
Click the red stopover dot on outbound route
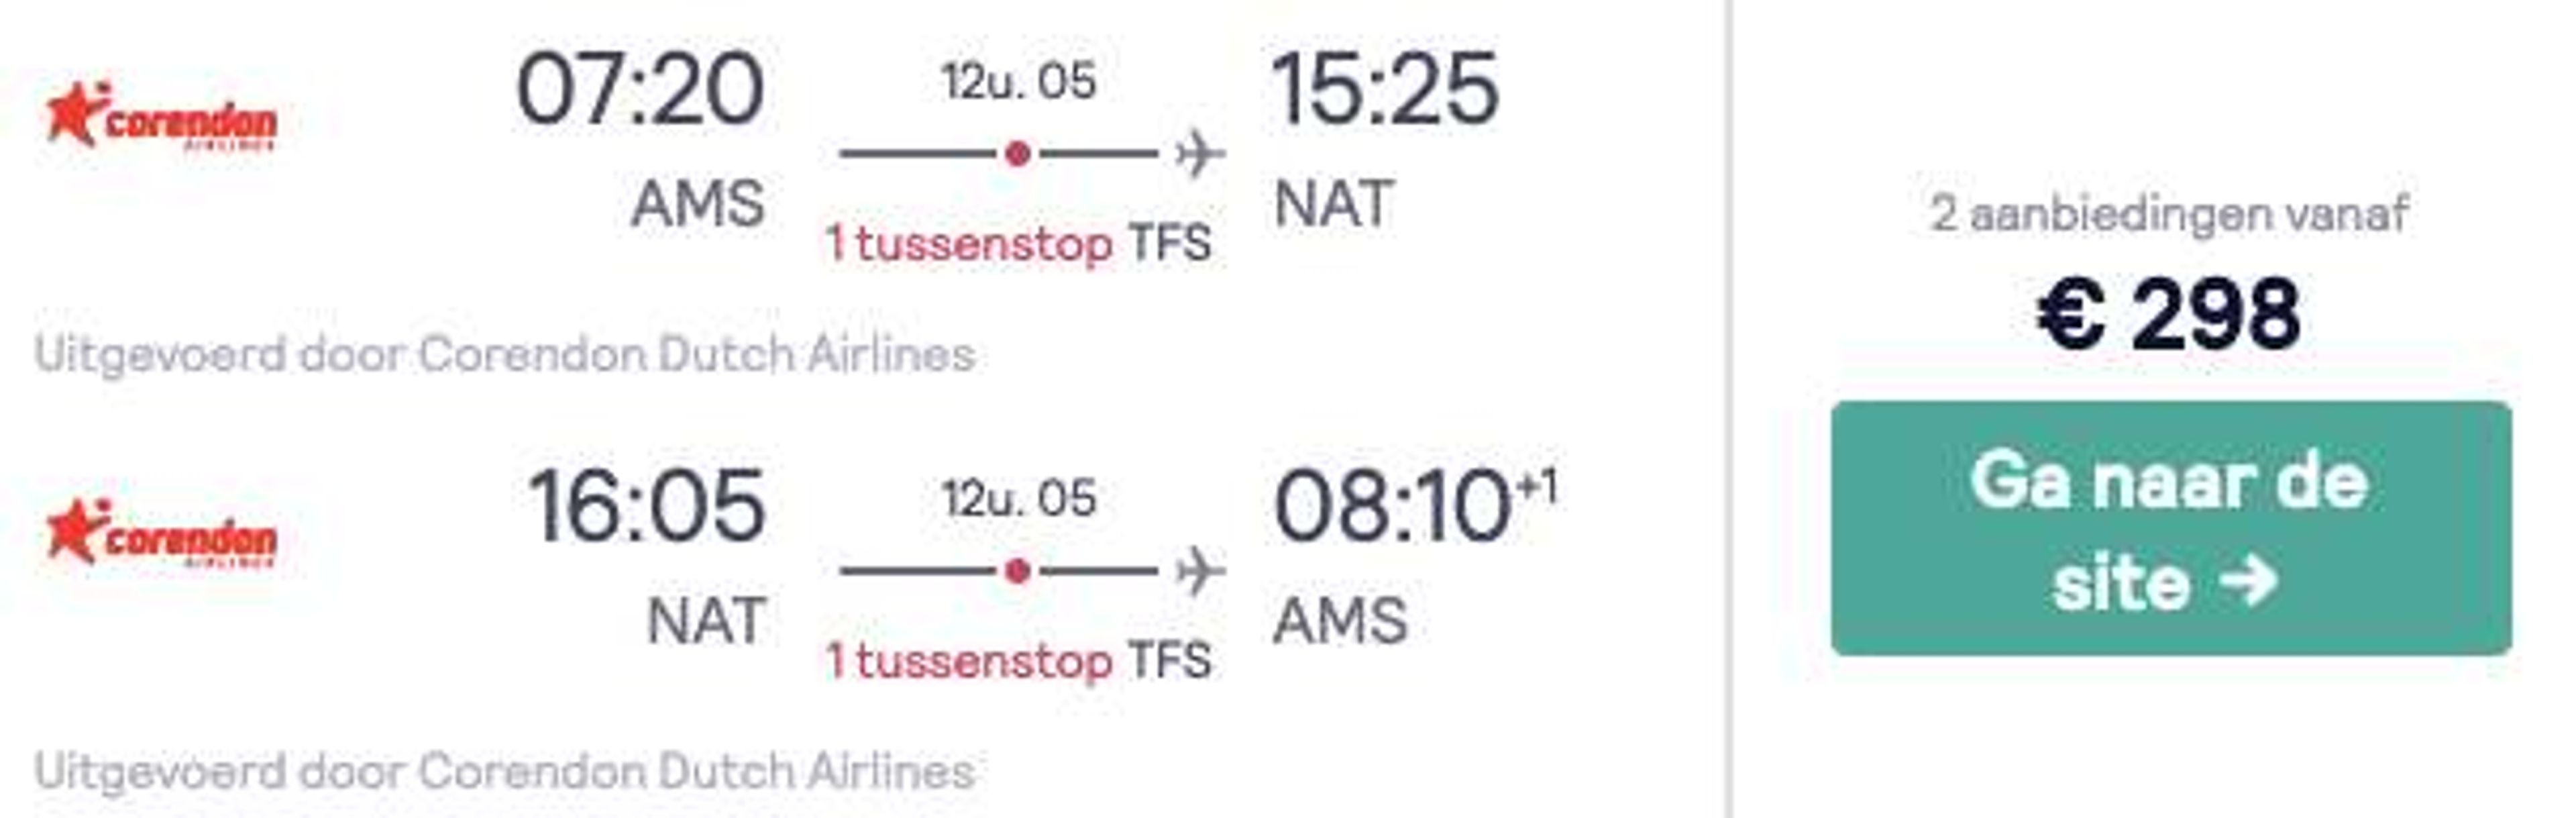coord(1018,154)
